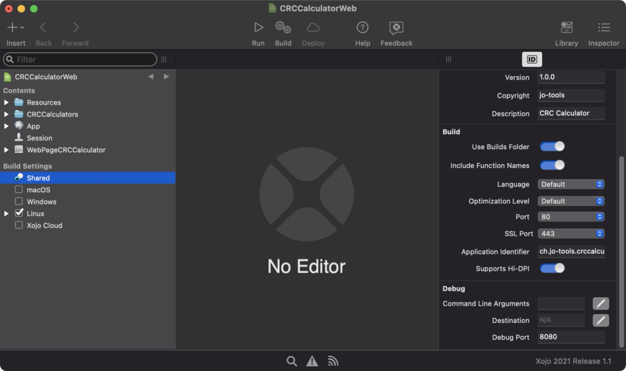
Task: Run the project with the play icon
Action: click(259, 27)
